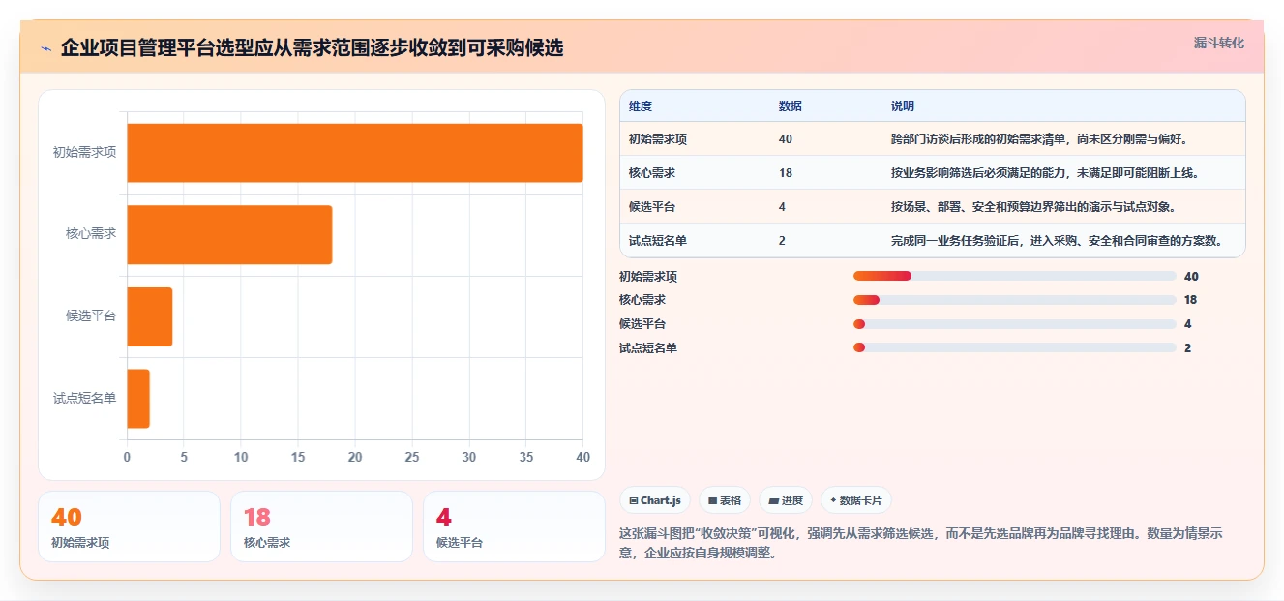Click description starting 跨部门访谈后形成
The height and width of the screenshot is (601, 1284).
pos(1039,139)
